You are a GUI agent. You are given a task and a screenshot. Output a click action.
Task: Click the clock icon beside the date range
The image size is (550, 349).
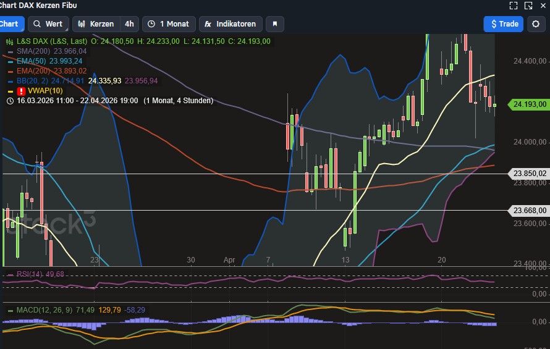point(10,101)
